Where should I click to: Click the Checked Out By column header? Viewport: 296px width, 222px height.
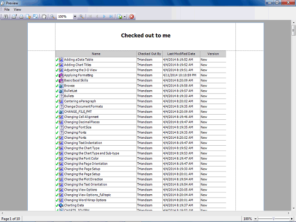coord(149,54)
